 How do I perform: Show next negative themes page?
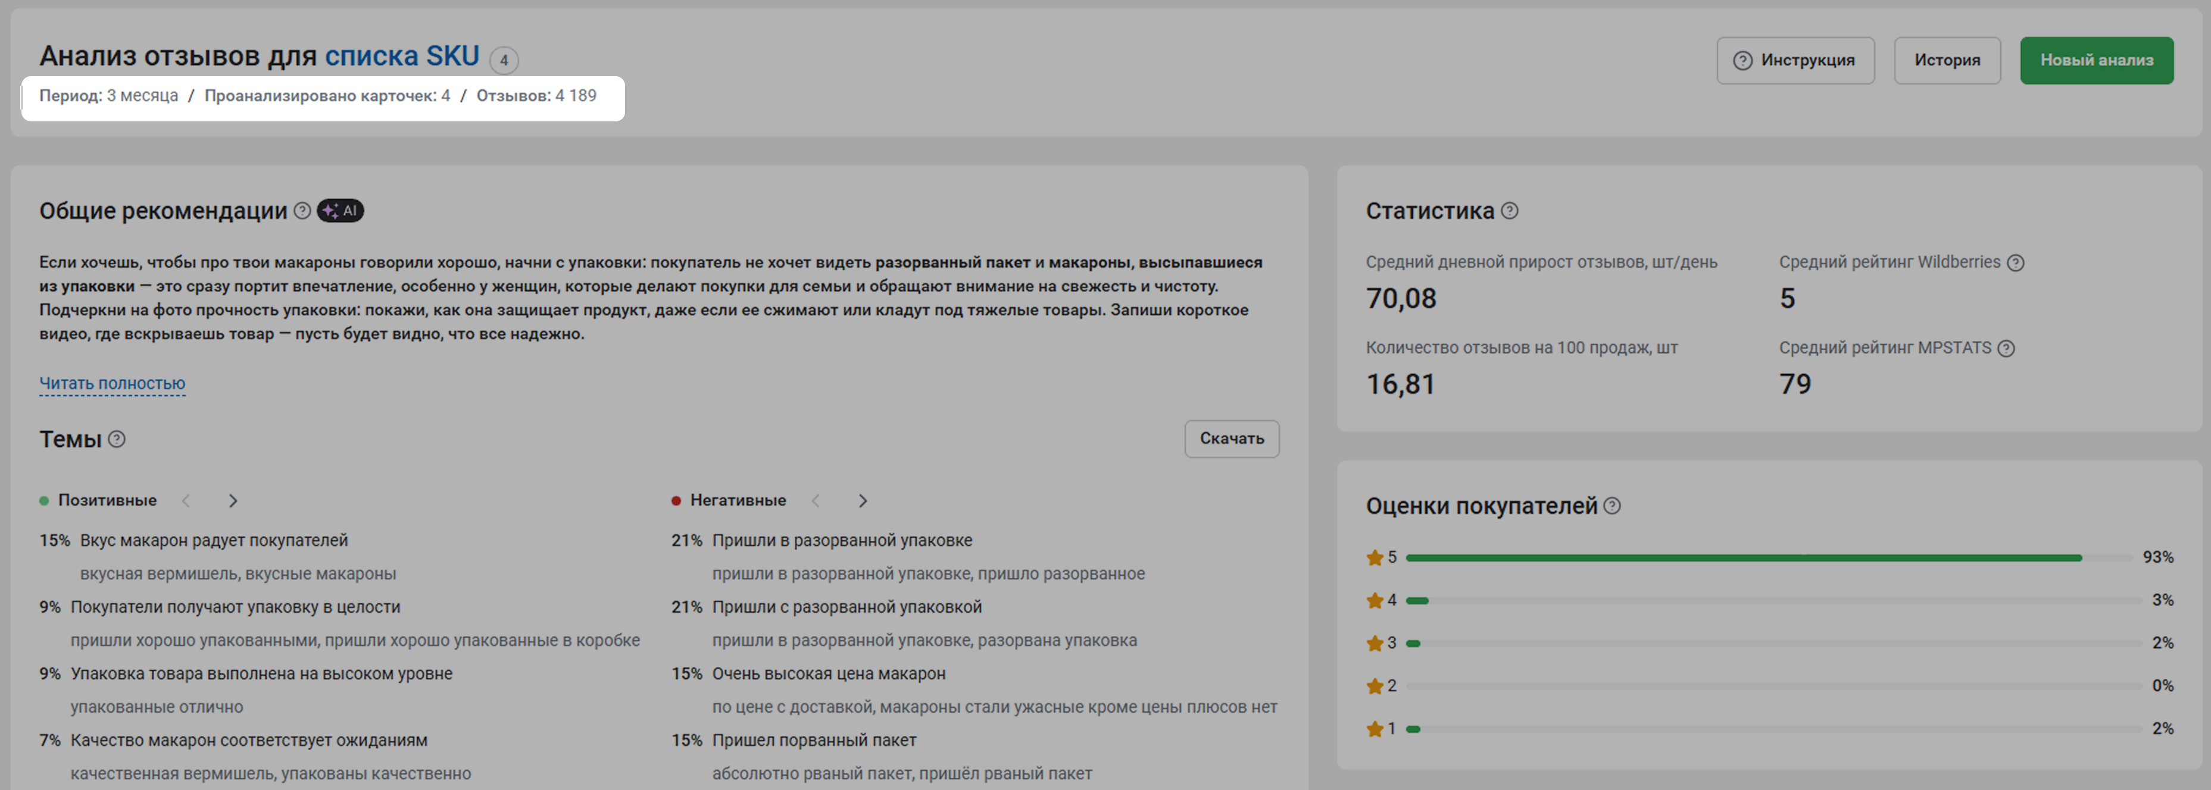(x=863, y=500)
